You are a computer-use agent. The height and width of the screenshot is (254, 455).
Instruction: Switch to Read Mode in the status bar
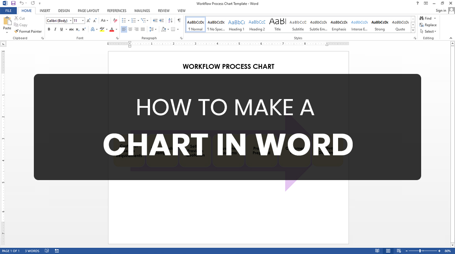pos(377,250)
